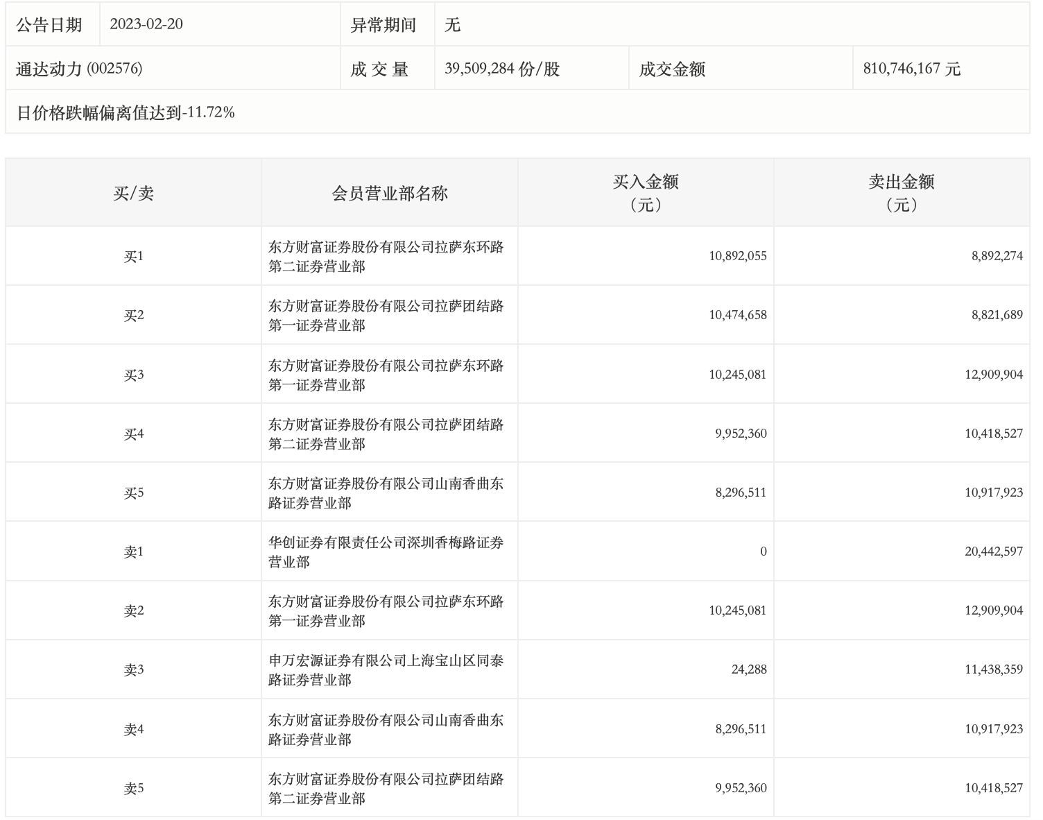The image size is (1043, 820).
Task: Click the 日价格跌幅偏离值达到-11.72% line
Action: tap(126, 112)
